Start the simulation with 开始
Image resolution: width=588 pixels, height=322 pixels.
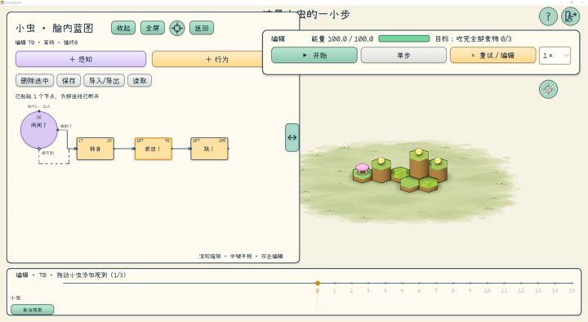(314, 56)
